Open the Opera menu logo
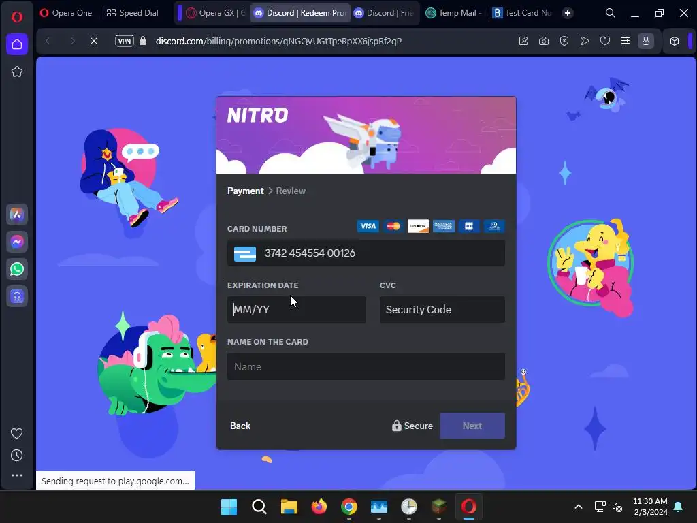This screenshot has width=697, height=523. [x=17, y=17]
